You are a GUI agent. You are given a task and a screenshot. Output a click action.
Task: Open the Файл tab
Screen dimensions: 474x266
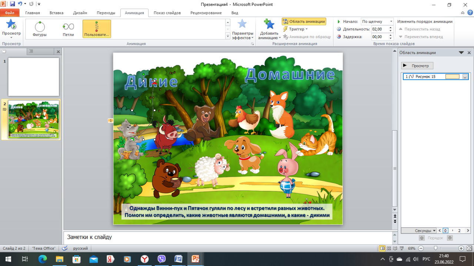10,13
